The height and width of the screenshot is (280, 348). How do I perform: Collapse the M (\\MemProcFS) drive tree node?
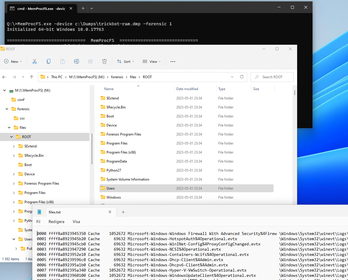pyautogui.click(x=4, y=90)
